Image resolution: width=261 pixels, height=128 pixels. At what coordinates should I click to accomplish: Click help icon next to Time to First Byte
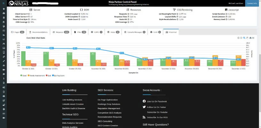28,19
